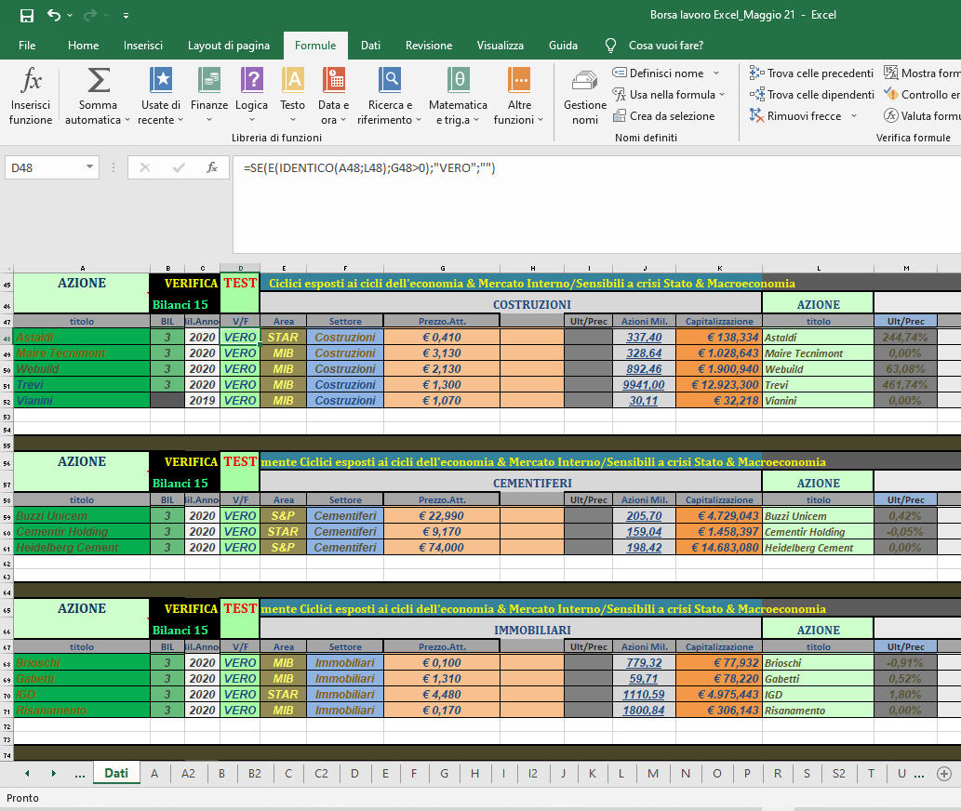The image size is (961, 811).
Task: Save the workbook with the floppy icon
Action: click(26, 15)
